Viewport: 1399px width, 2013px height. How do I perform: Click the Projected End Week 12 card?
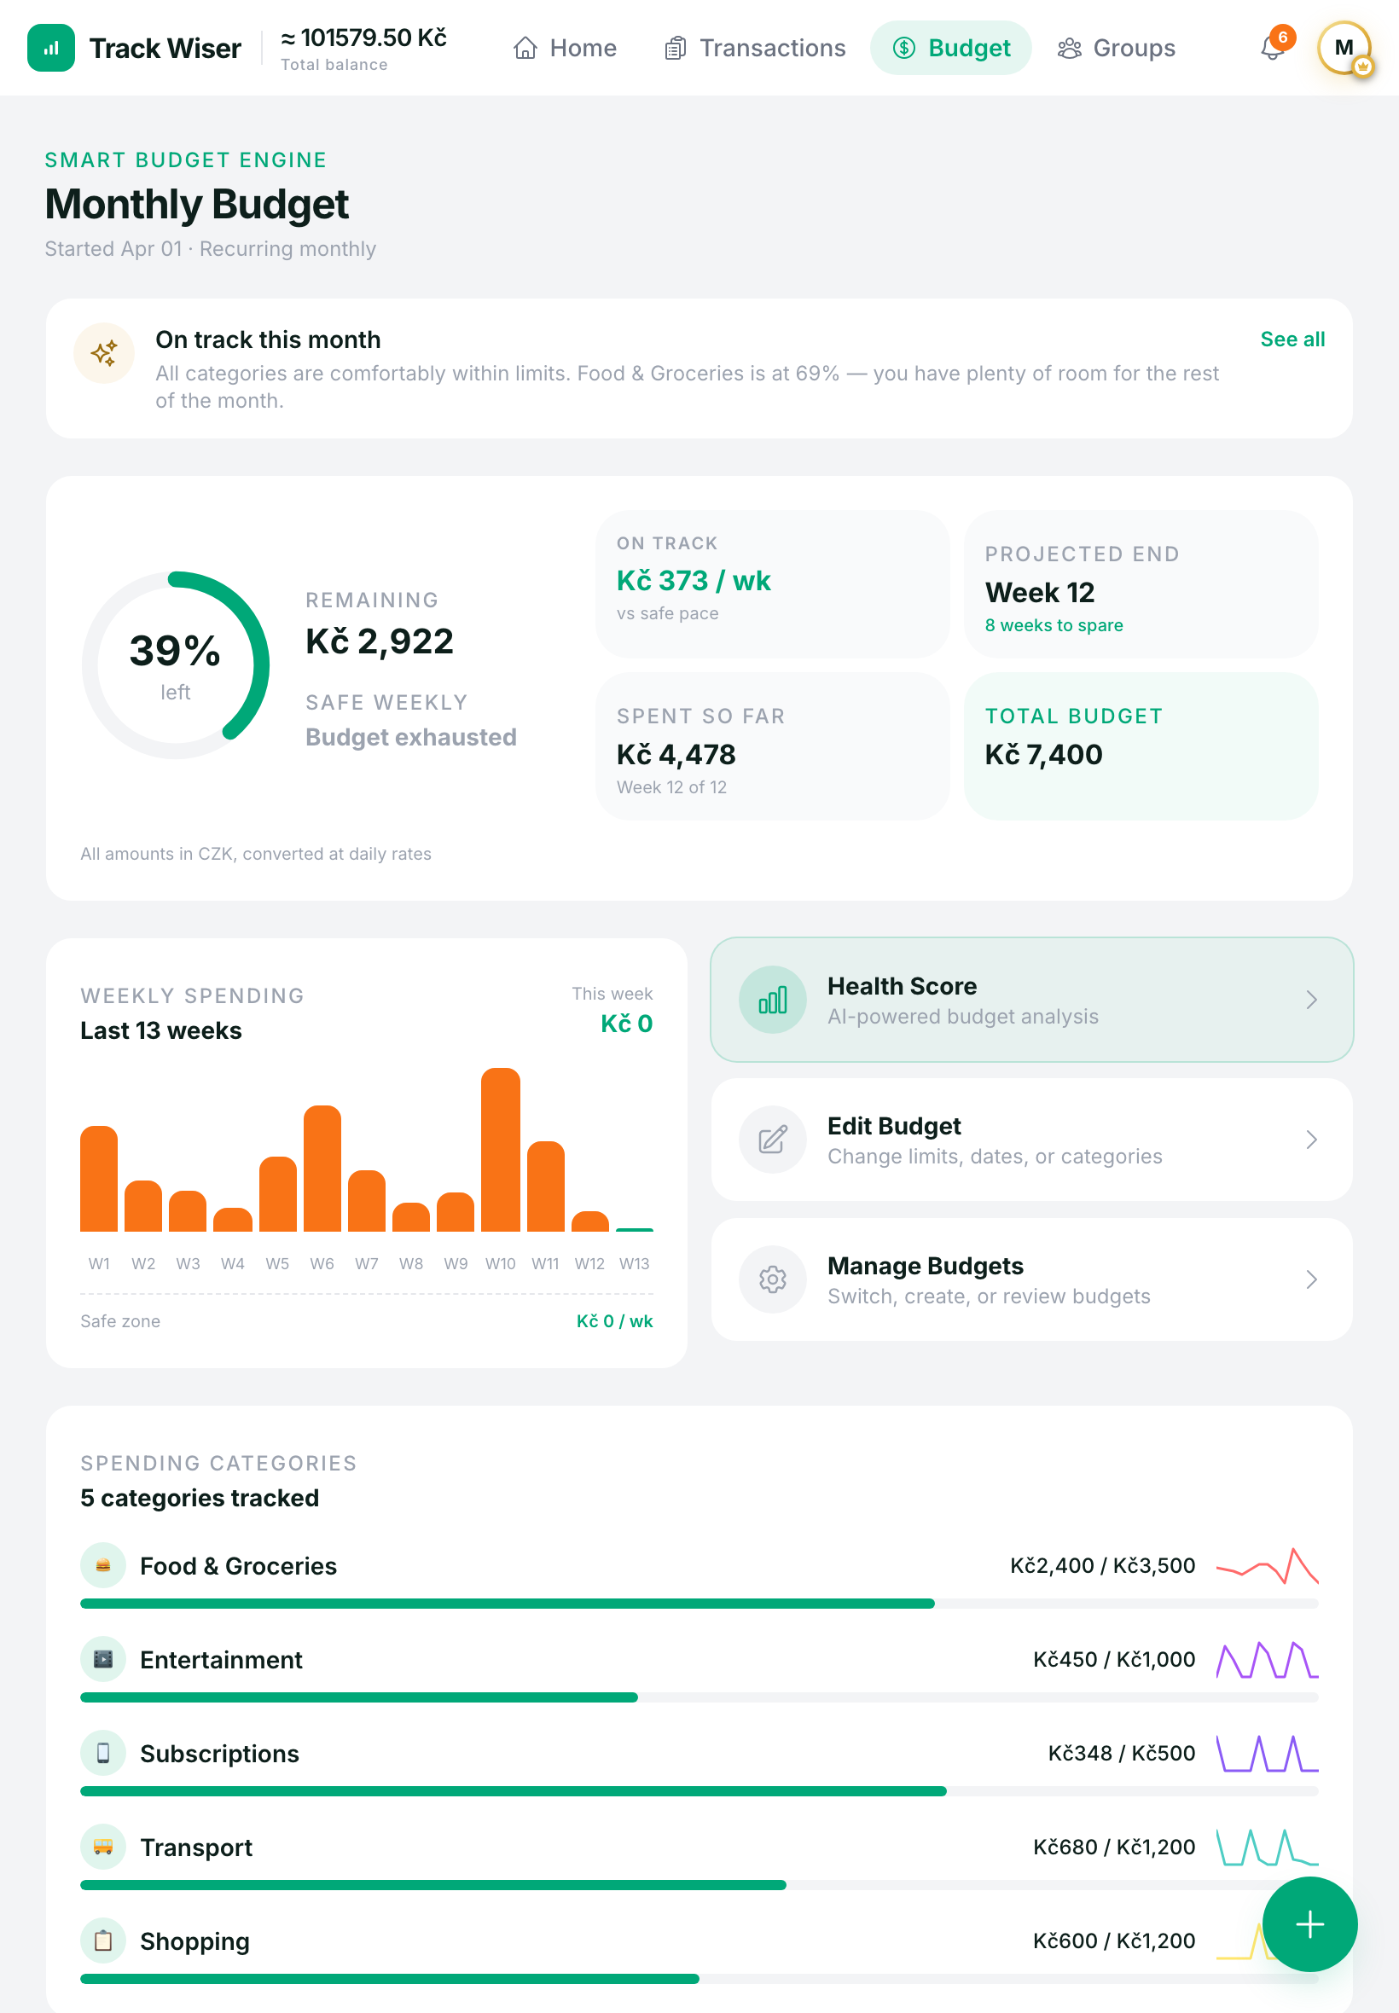pos(1141,583)
